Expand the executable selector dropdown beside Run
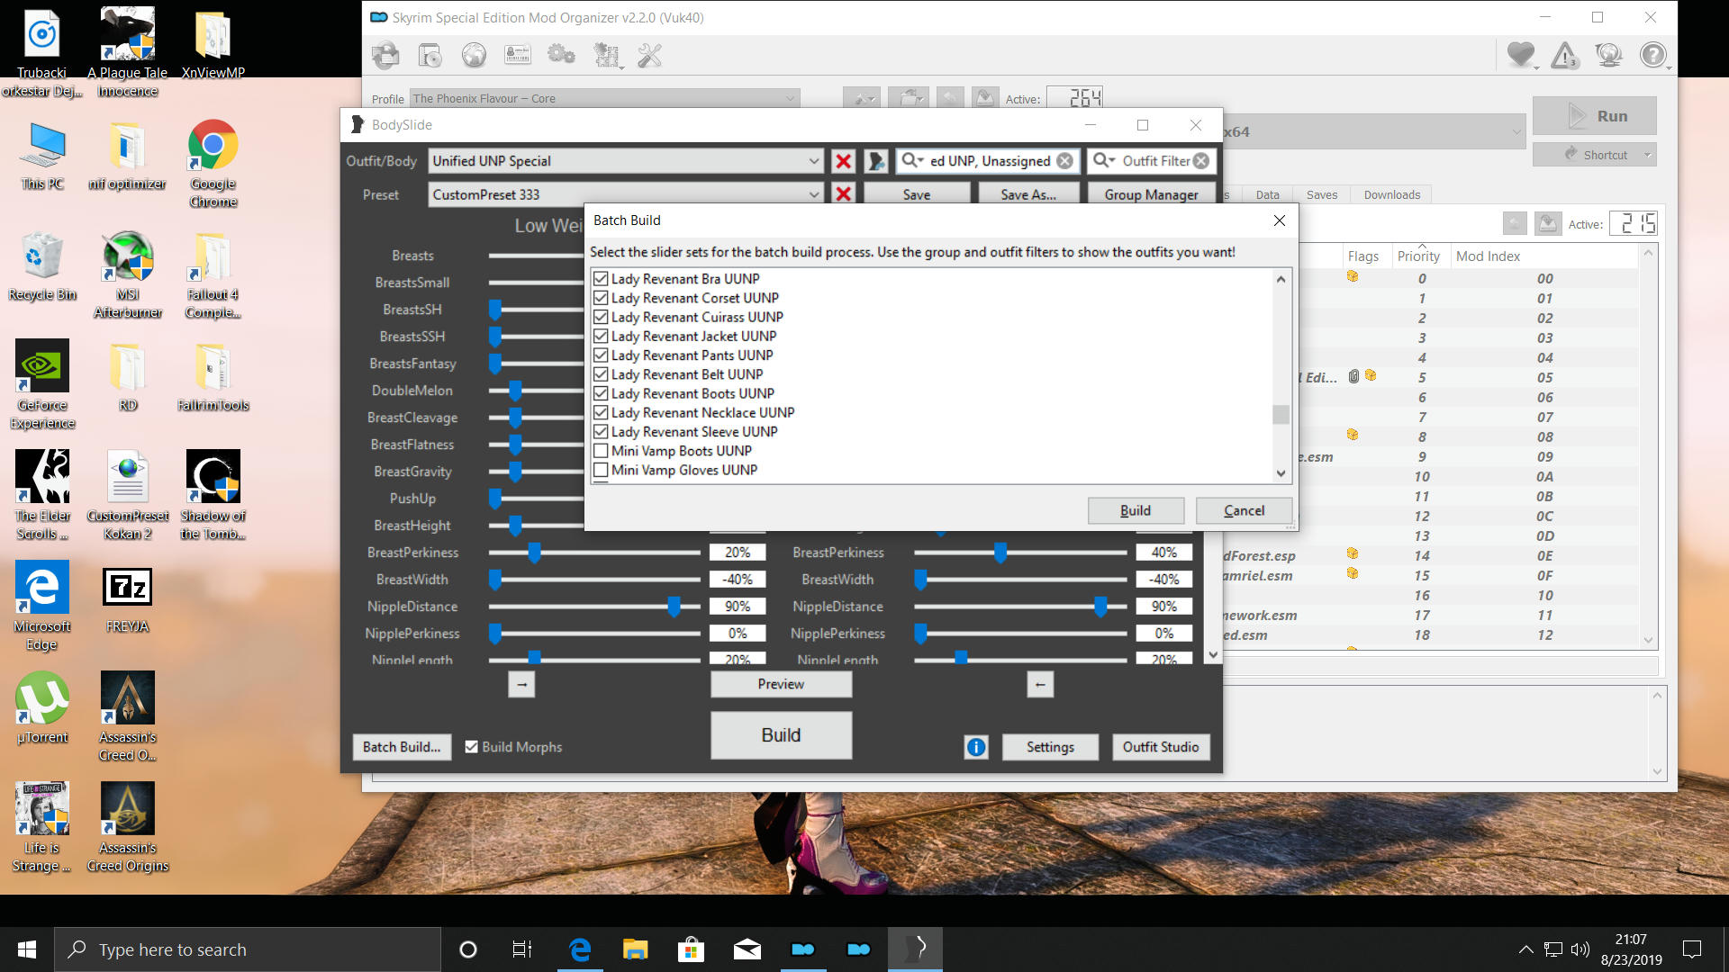Image resolution: width=1729 pixels, height=972 pixels. tap(1516, 131)
